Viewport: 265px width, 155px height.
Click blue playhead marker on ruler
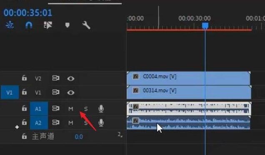[205, 26]
